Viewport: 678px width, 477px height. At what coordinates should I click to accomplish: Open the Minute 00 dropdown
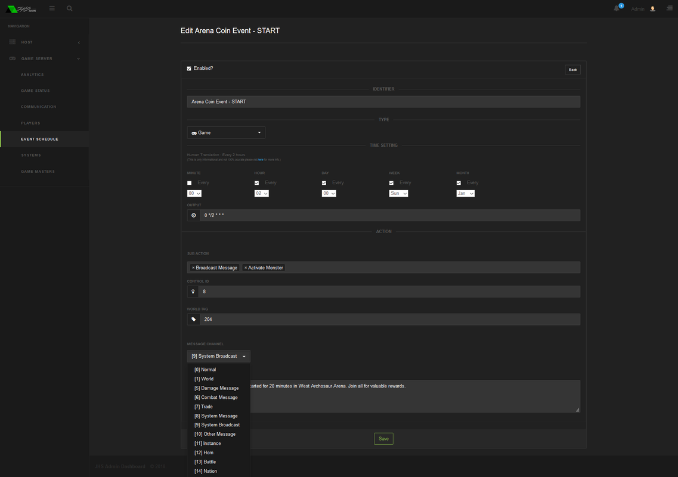pyautogui.click(x=194, y=193)
